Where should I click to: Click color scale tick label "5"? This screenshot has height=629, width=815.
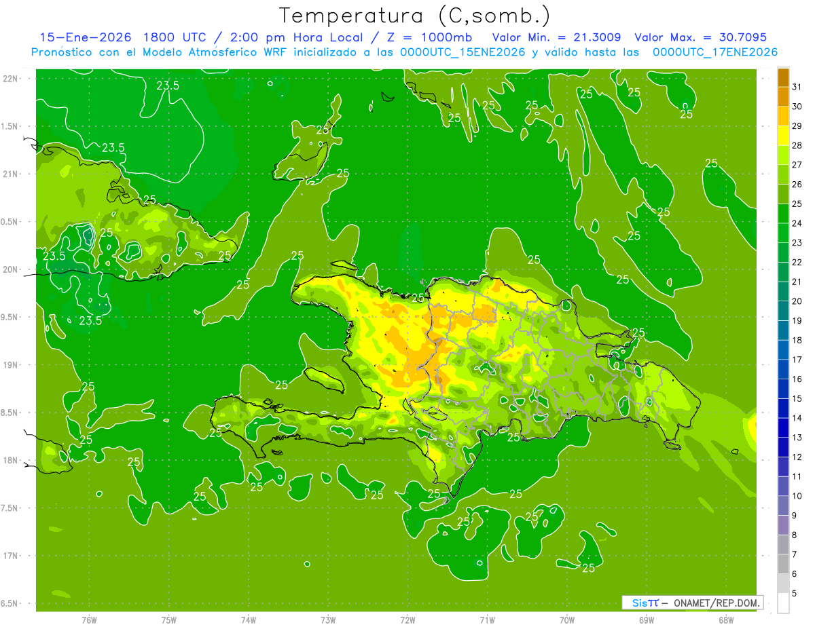point(795,594)
